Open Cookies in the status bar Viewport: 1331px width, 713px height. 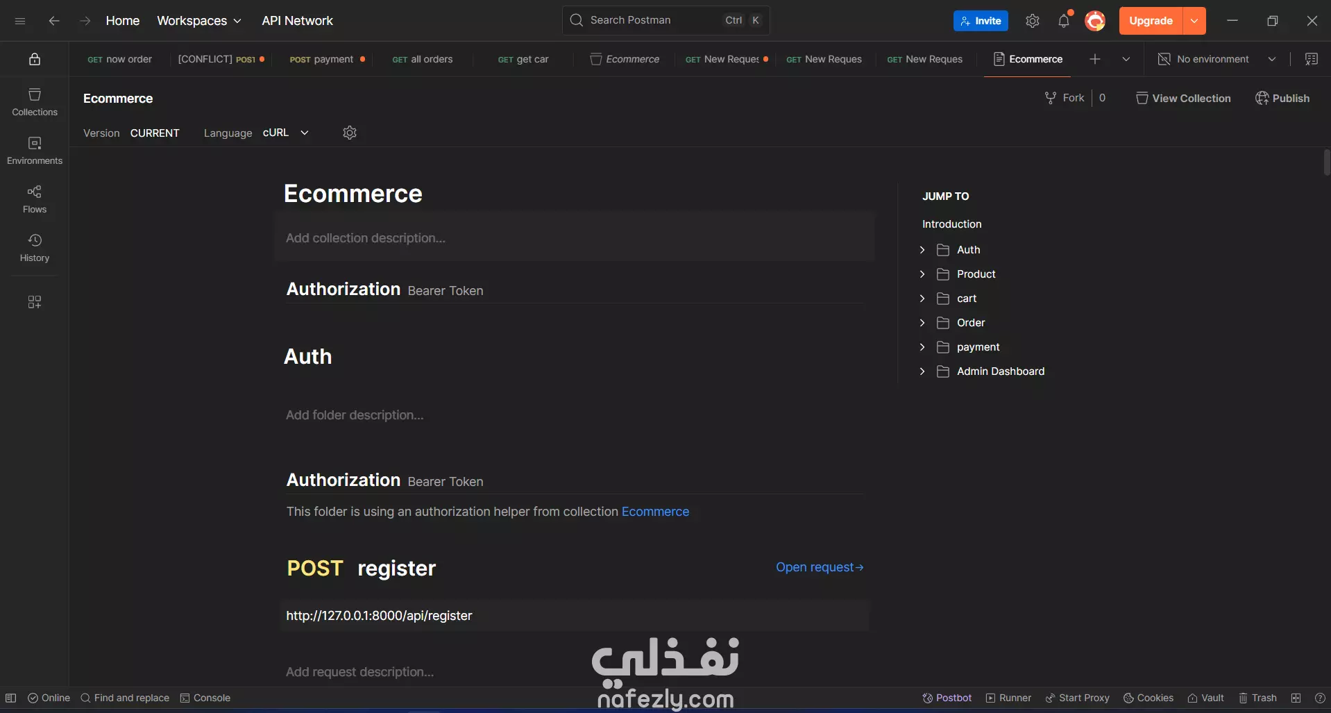click(x=1148, y=698)
